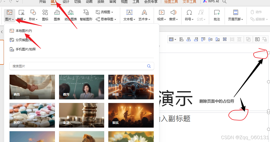The width and height of the screenshot is (270, 142).
Task: Click the 搜索图片 search field
Action: coord(82,66)
